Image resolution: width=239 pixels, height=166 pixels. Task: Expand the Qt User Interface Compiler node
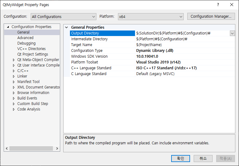click(14, 66)
